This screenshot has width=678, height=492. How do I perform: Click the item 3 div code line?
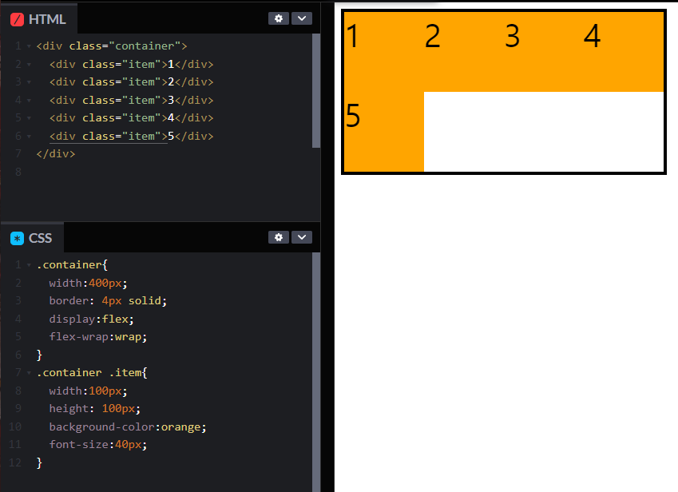pos(132,100)
